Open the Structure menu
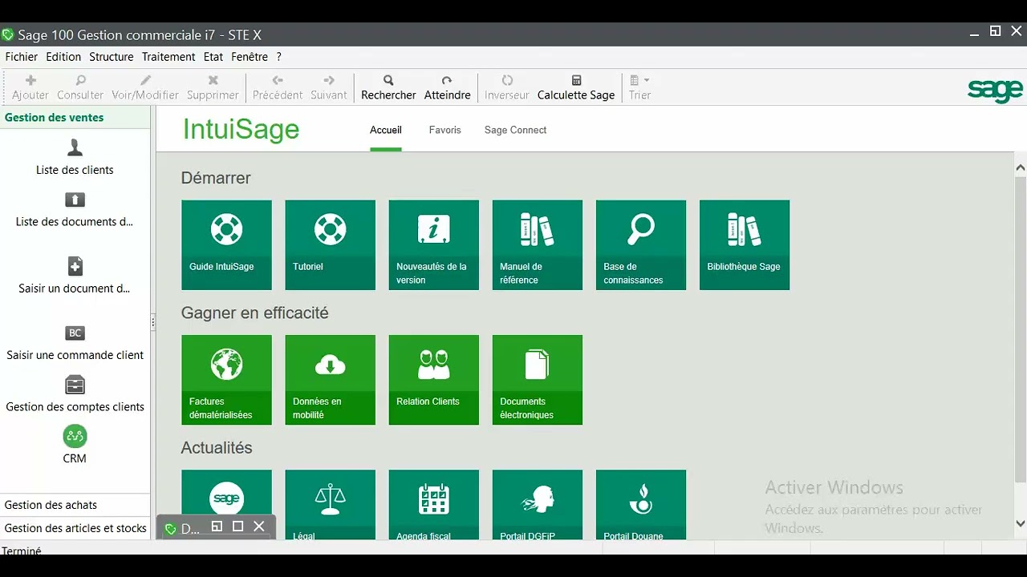The height and width of the screenshot is (577, 1027). tap(112, 57)
